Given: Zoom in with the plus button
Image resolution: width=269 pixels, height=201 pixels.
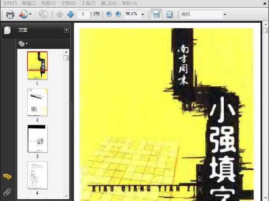Looking at the screenshot, I should (x=118, y=14).
